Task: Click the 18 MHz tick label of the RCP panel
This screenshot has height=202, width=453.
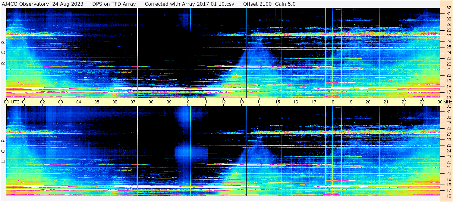Action: coord(448,87)
